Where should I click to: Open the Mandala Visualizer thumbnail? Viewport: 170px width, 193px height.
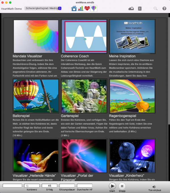click(x=36, y=36)
